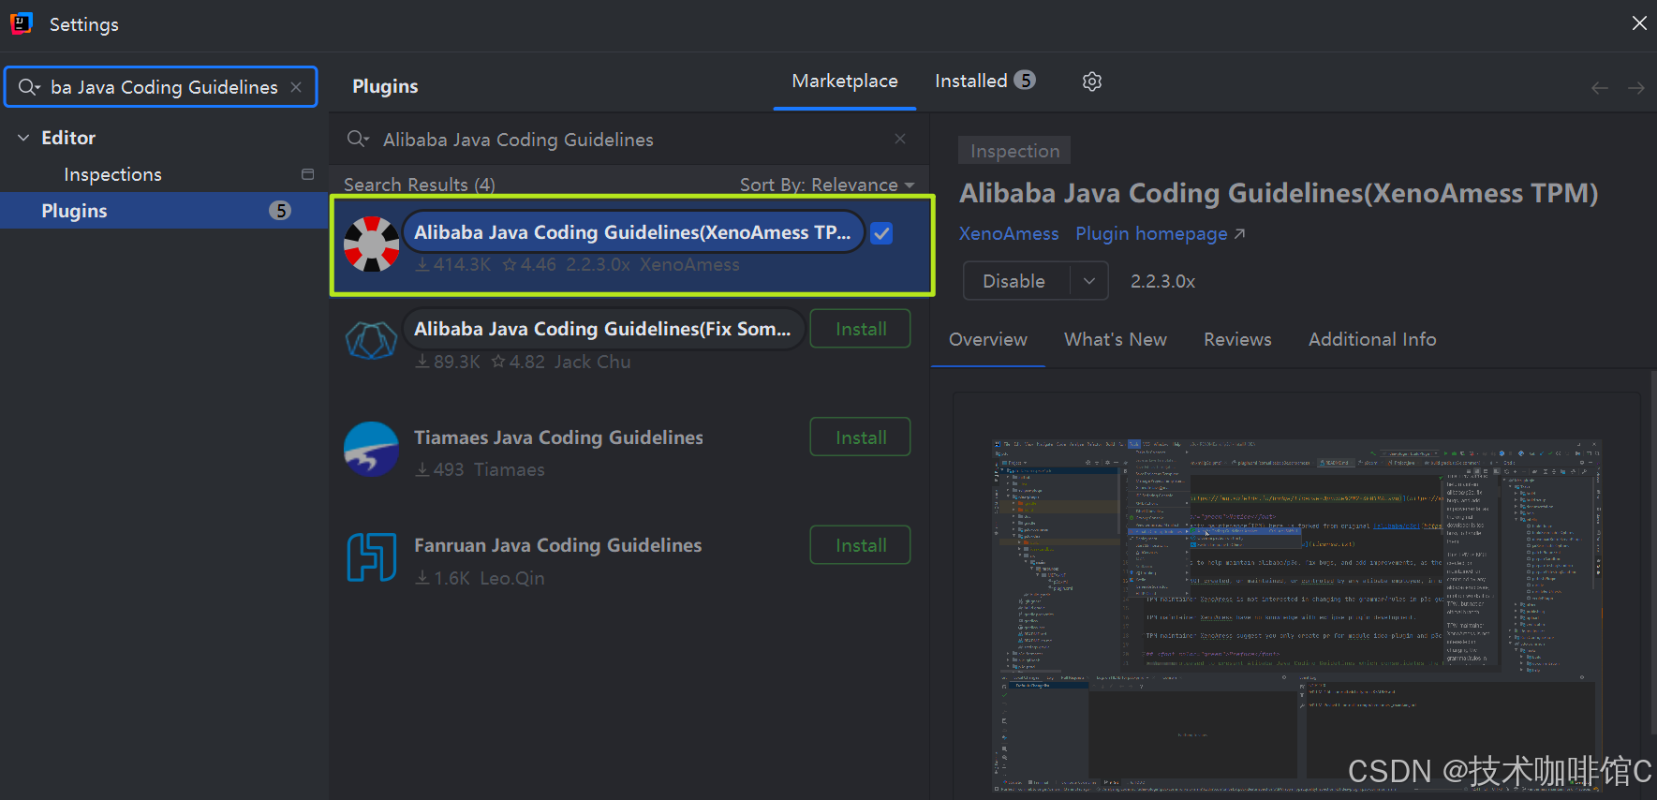Click the Tiamaes plugin logo icon
This screenshot has width=1657, height=800.
(x=371, y=450)
